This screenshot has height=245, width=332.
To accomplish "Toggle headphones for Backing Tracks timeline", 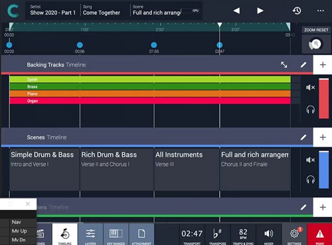I will click(310, 110).
